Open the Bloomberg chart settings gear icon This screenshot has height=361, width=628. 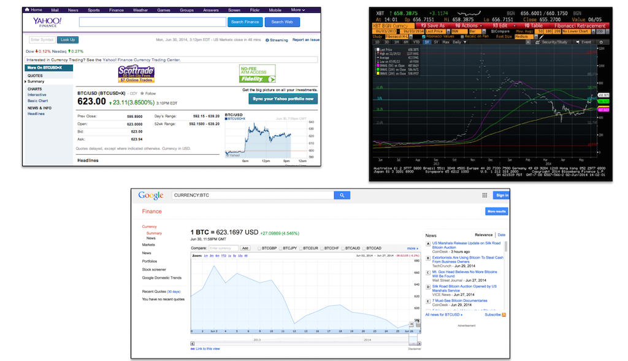[601, 42]
